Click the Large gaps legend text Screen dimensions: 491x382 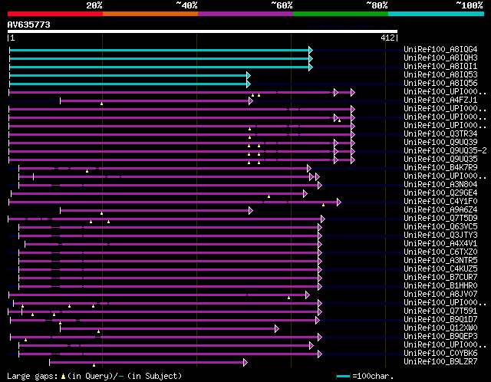click(94, 376)
